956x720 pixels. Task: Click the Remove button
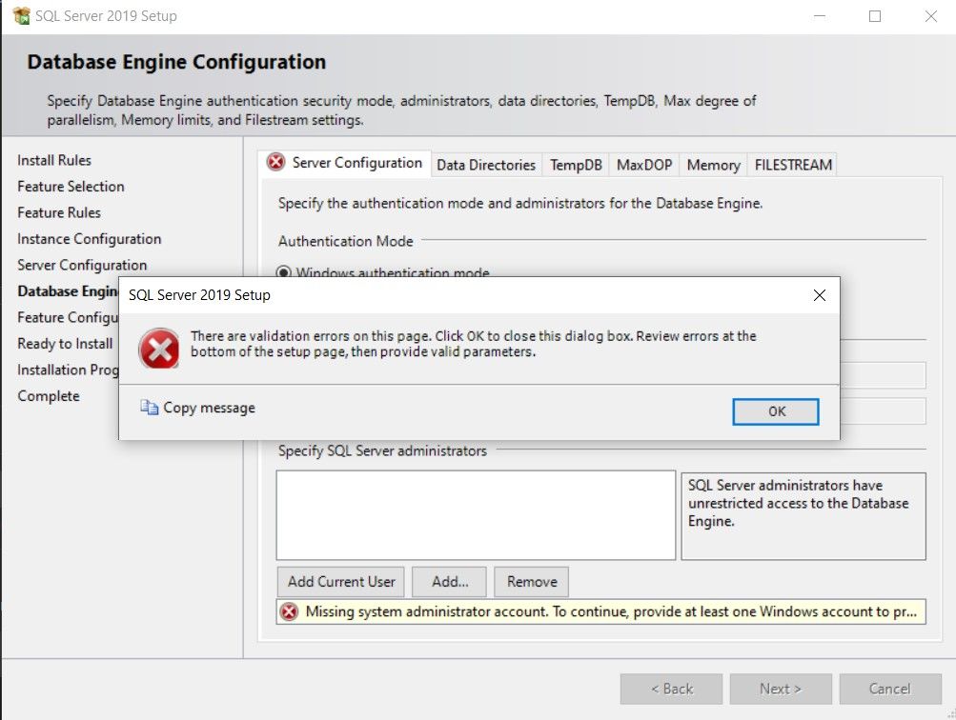pos(531,582)
